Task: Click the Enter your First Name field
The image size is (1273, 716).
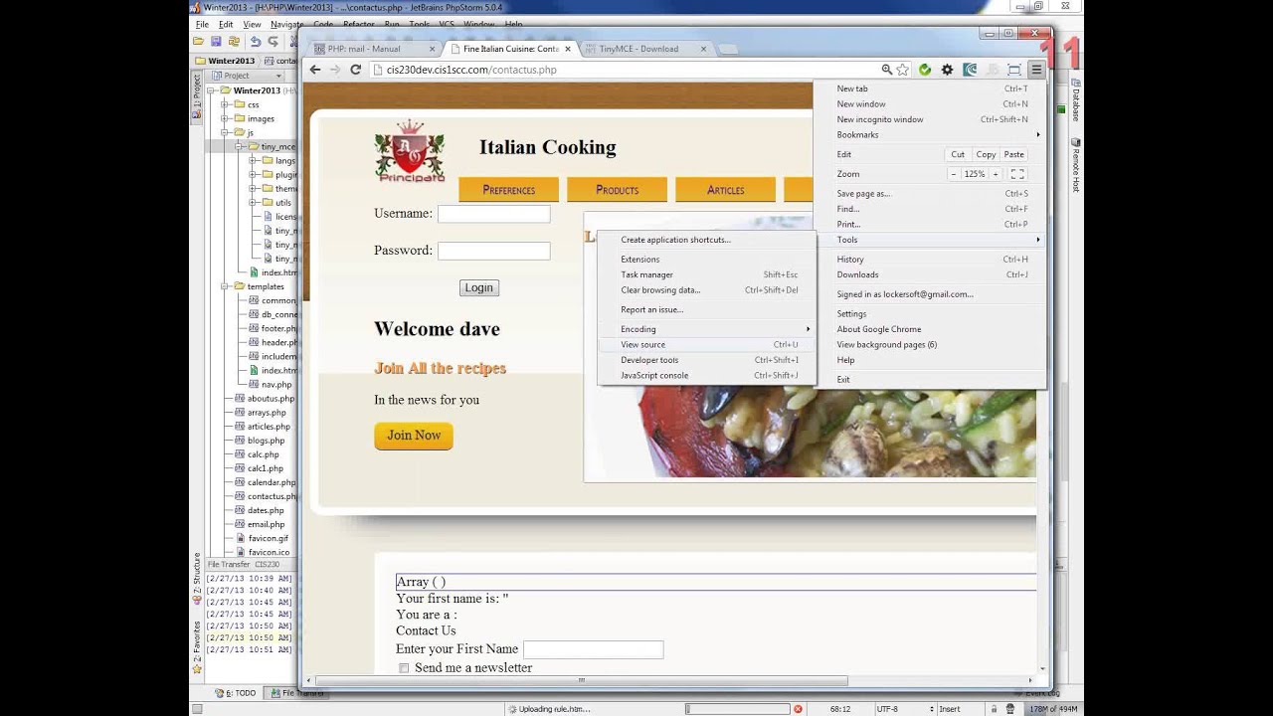Action: tap(594, 649)
